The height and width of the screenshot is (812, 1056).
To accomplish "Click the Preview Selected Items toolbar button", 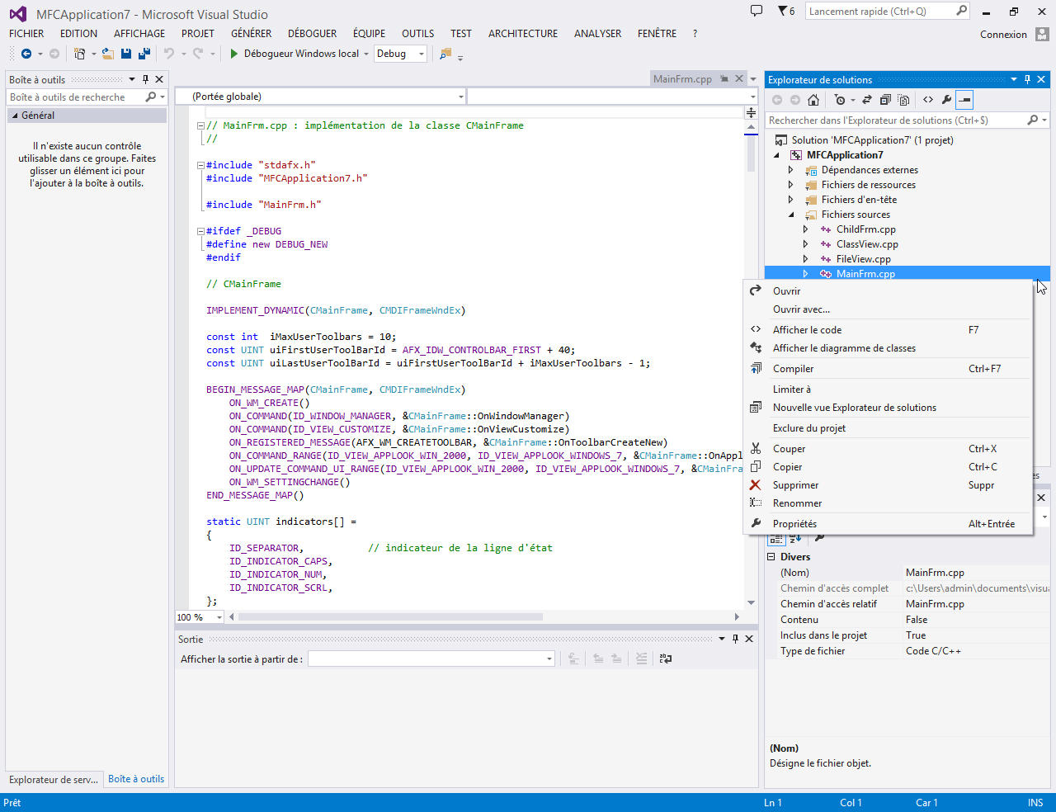I will (964, 100).
